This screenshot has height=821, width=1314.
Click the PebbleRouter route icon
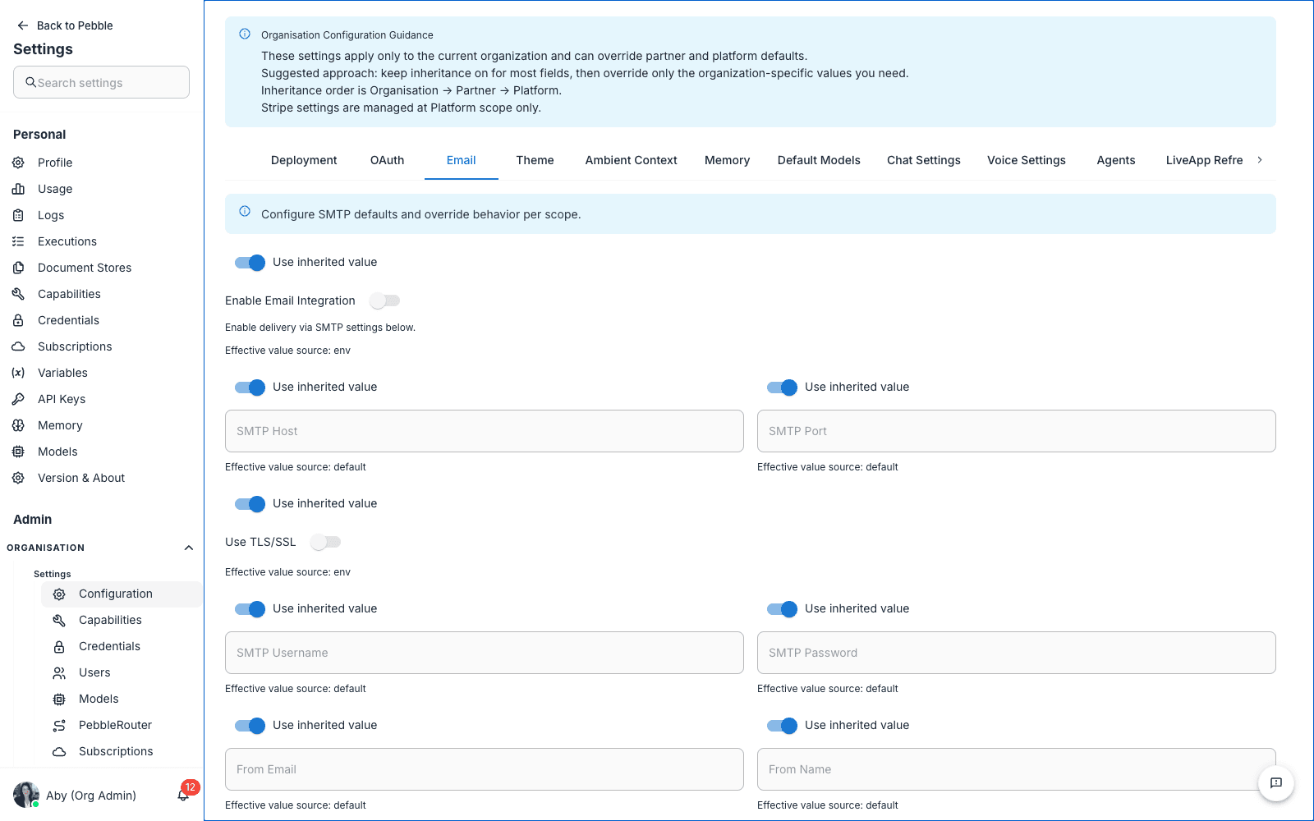coord(59,725)
